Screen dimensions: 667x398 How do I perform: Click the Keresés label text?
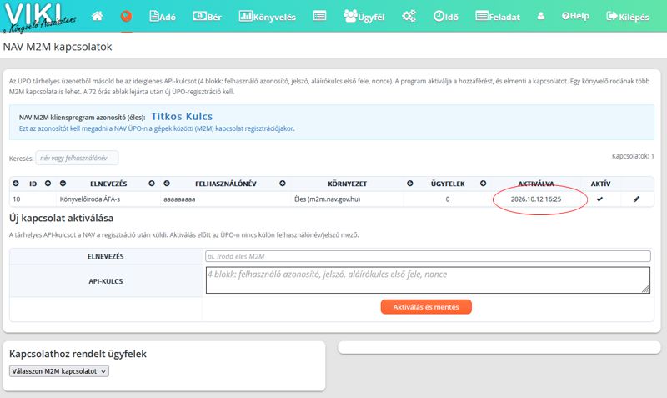tap(22, 159)
